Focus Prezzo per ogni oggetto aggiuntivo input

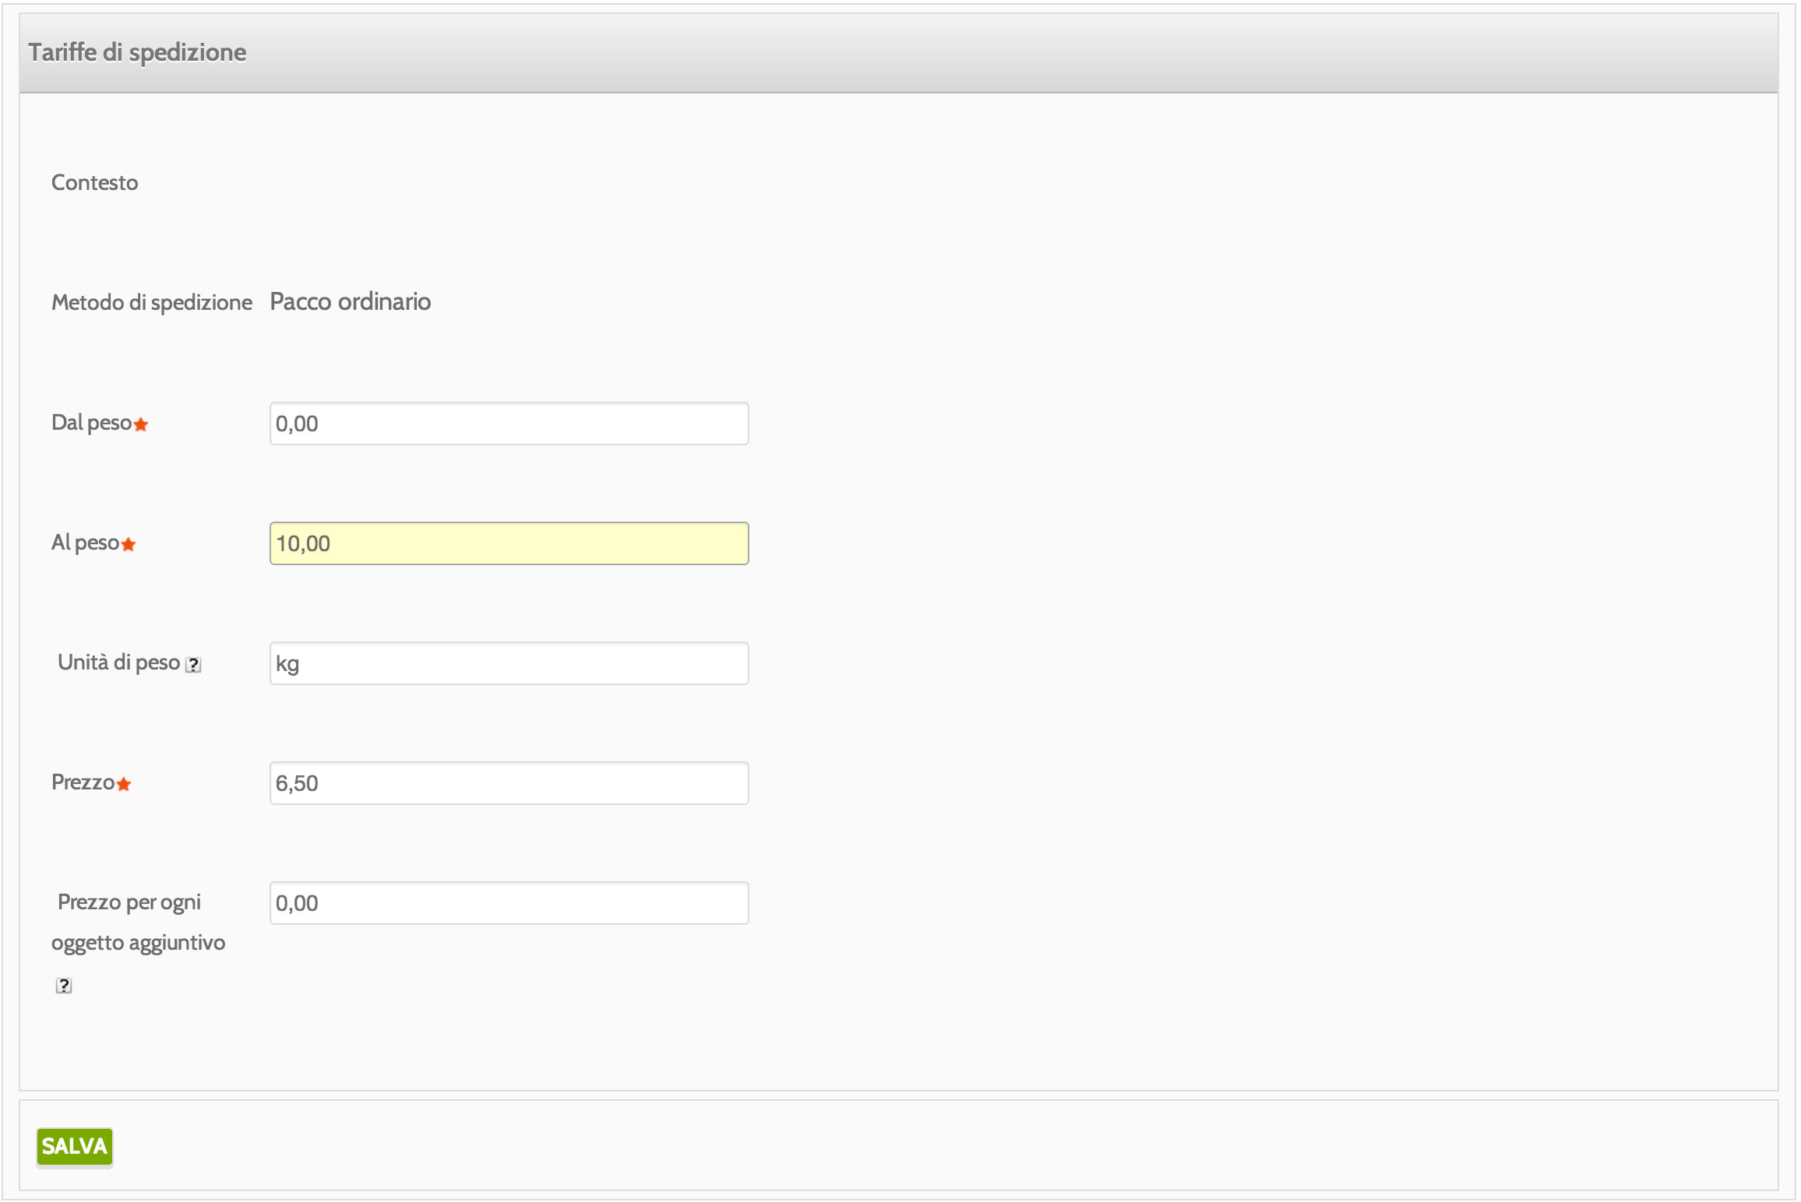click(x=508, y=903)
